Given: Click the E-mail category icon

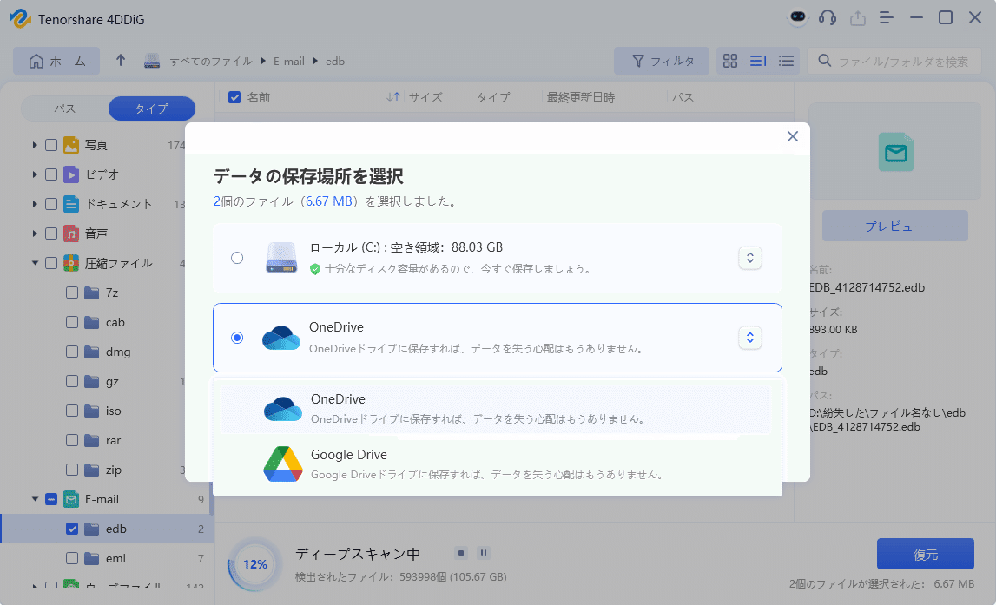Looking at the screenshot, I should click(71, 499).
